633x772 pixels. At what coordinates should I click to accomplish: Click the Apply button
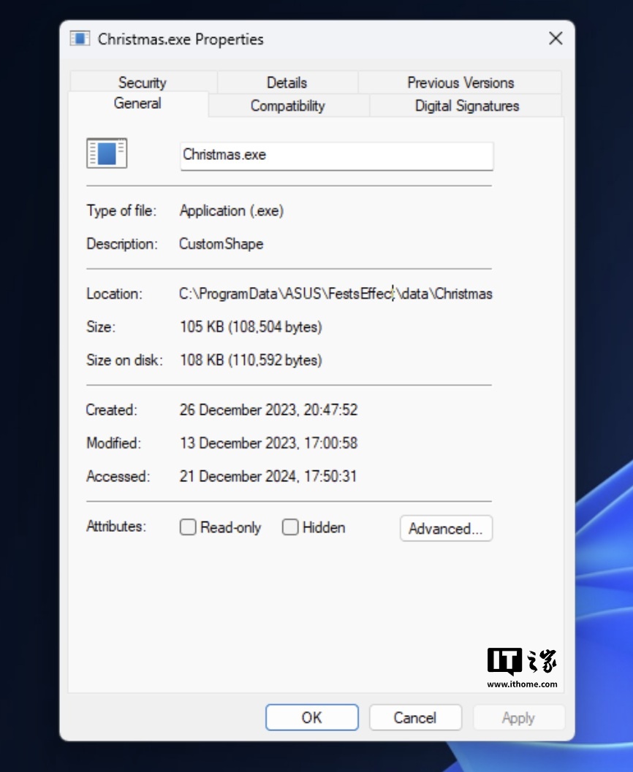click(518, 718)
